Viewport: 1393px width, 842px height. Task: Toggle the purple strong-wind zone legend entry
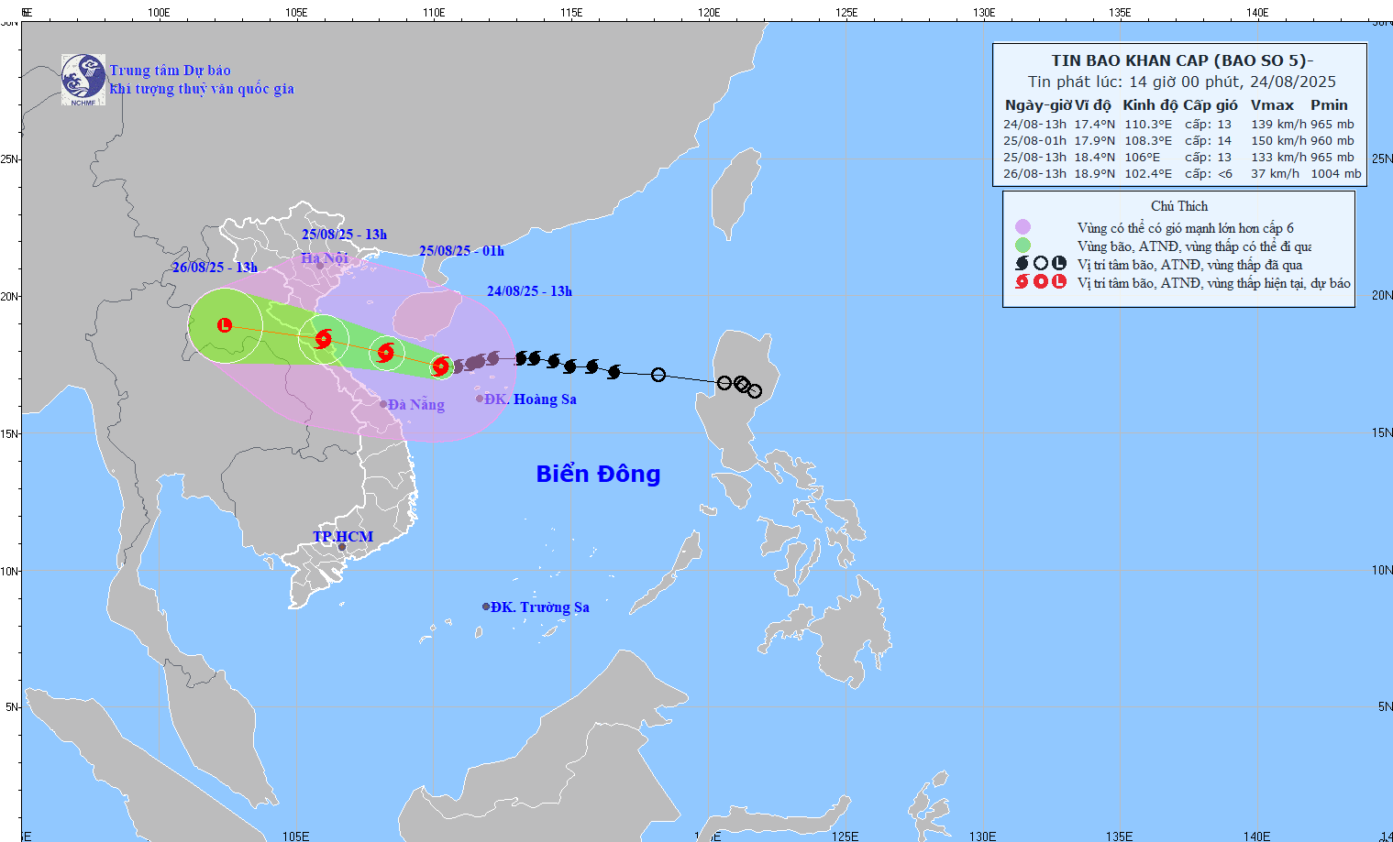click(x=1021, y=224)
